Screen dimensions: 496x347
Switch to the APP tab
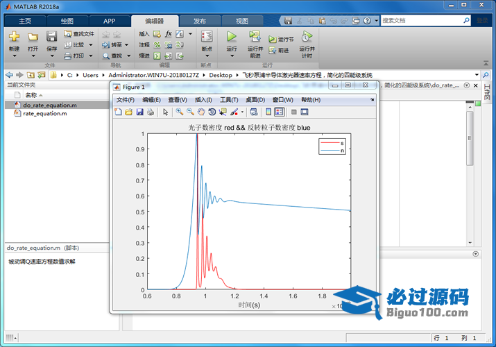(109, 21)
